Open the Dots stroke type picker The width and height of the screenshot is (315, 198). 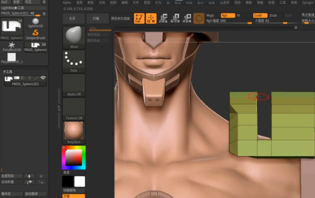tap(74, 61)
